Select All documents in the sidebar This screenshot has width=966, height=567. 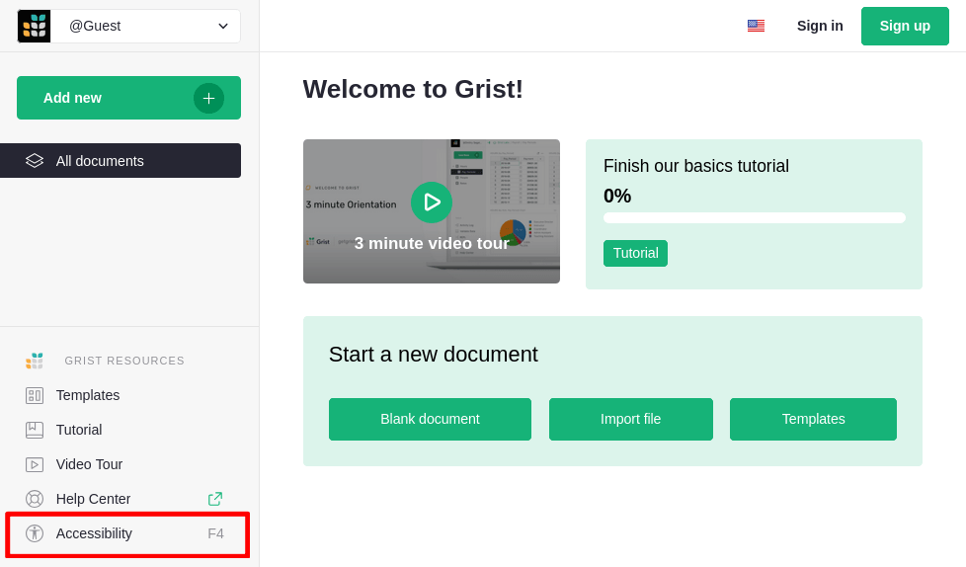(x=121, y=161)
